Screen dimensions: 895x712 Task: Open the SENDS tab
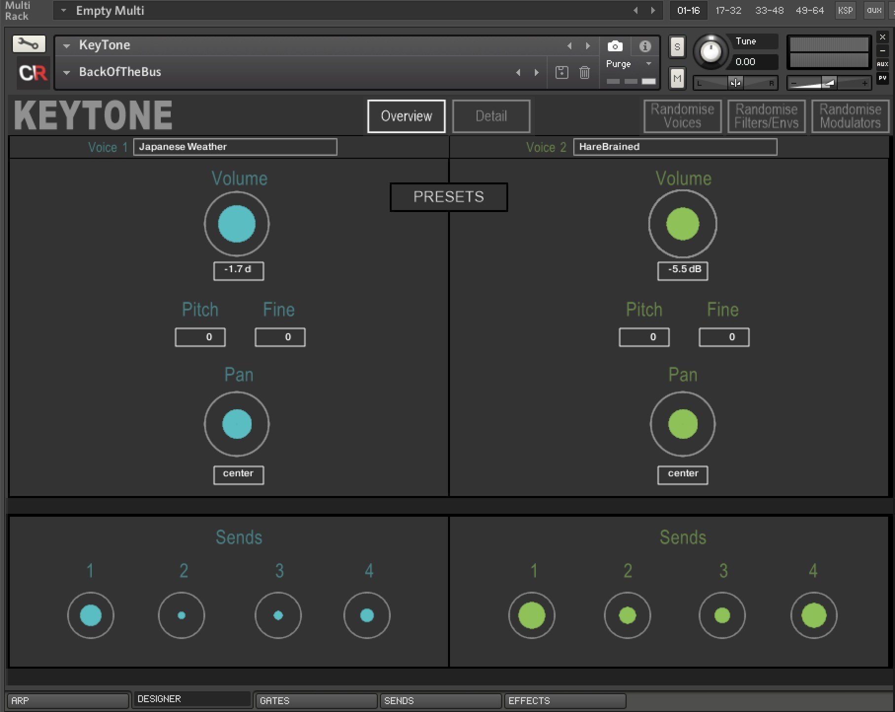point(441,701)
